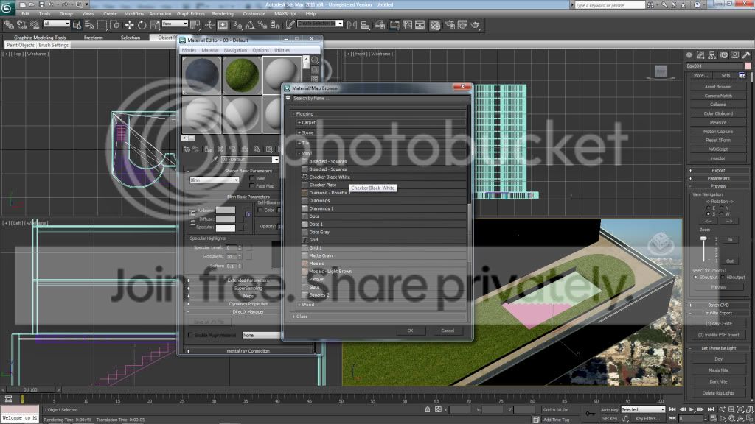Click the Reset XForm button
The image size is (755, 424).
[718, 141]
